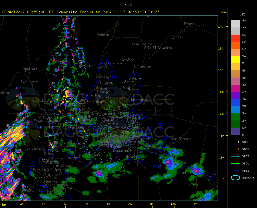This screenshot has width=257, height=208.
Task: Click the Anchoris map label
Action: pyautogui.click(x=73, y=158)
